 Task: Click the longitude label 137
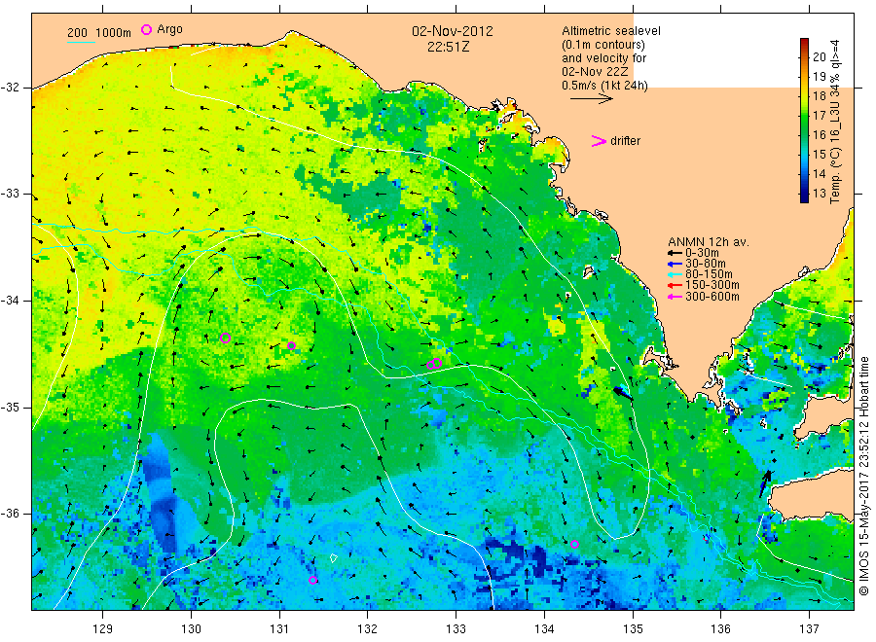click(x=809, y=629)
